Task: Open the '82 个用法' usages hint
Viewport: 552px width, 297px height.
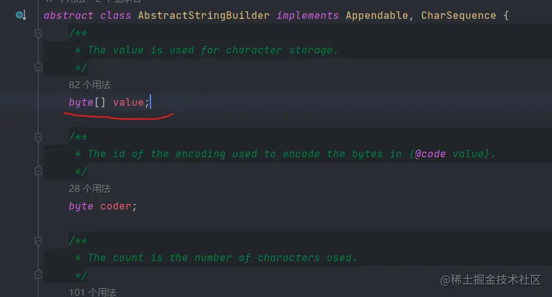Action: point(90,85)
